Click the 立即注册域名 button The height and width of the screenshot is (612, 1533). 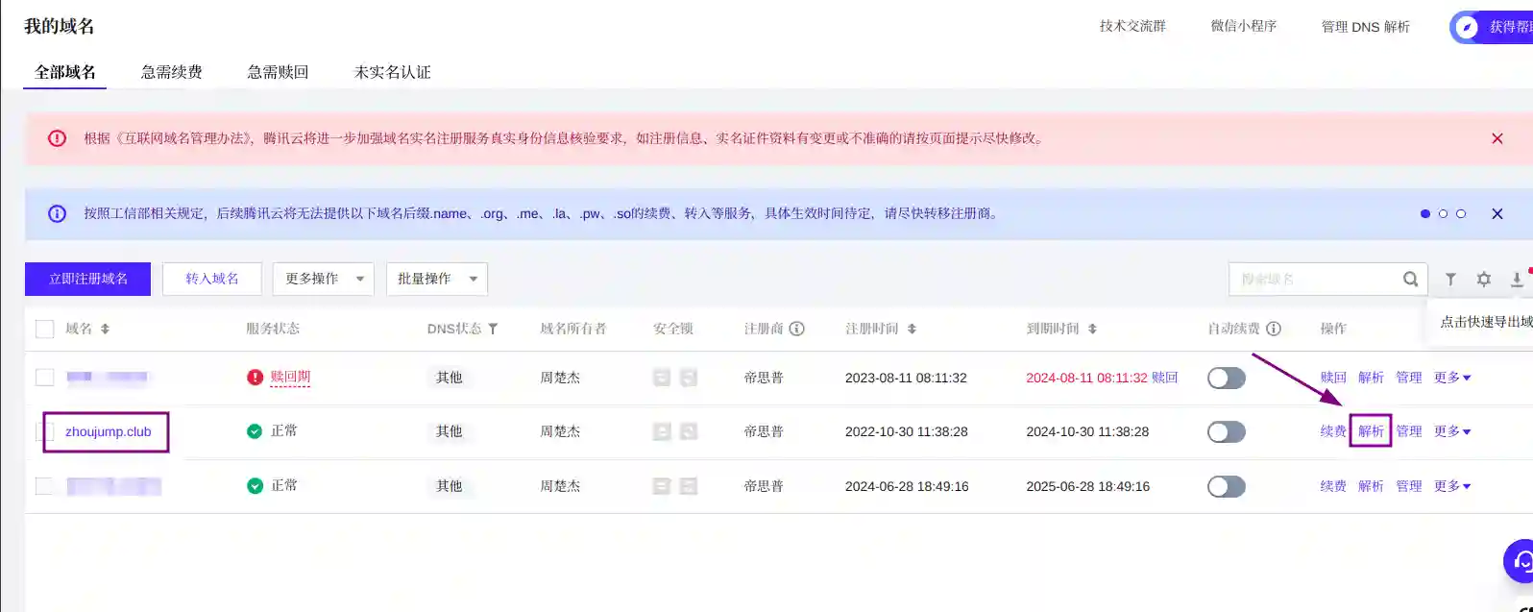click(x=87, y=279)
